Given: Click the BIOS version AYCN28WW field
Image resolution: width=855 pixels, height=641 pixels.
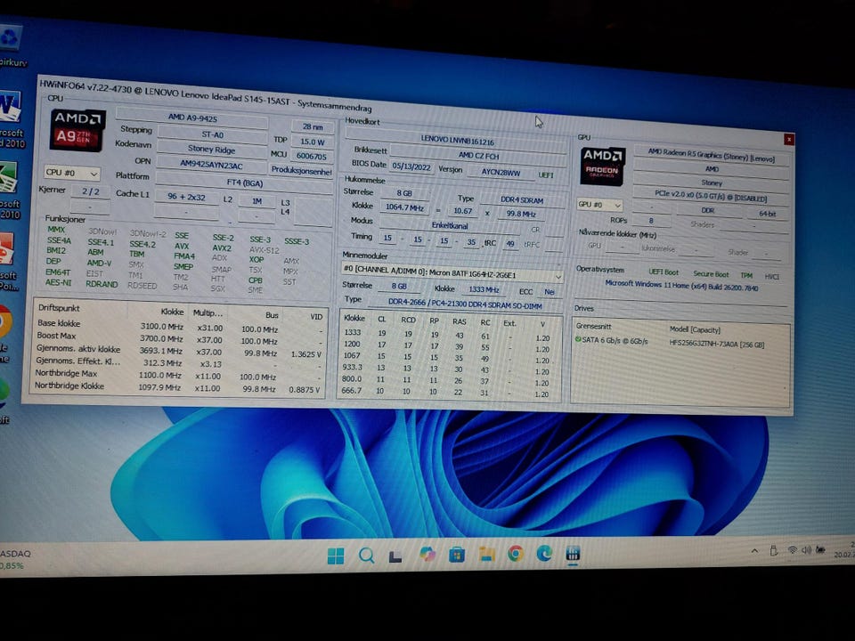Looking at the screenshot, I should 501,173.
